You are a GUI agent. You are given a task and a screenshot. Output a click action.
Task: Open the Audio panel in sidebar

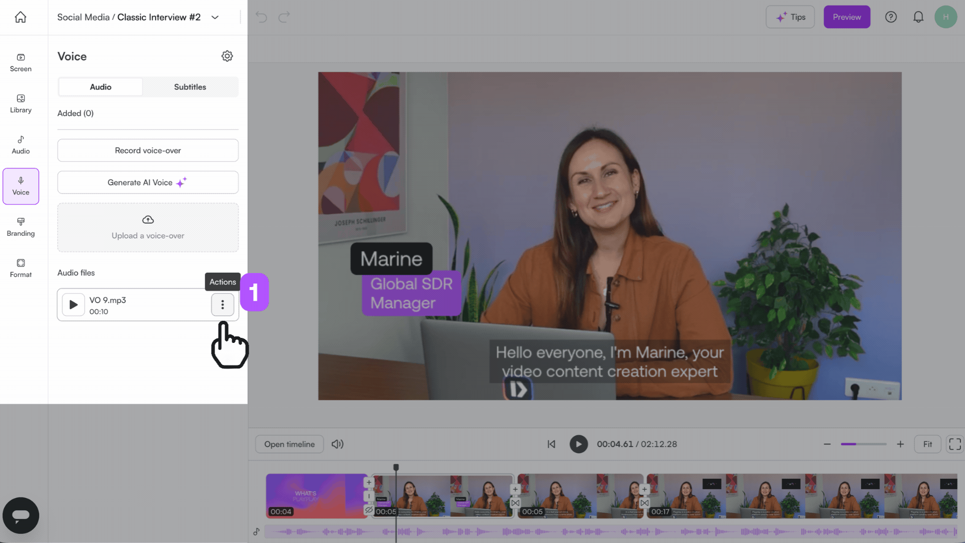tap(21, 145)
